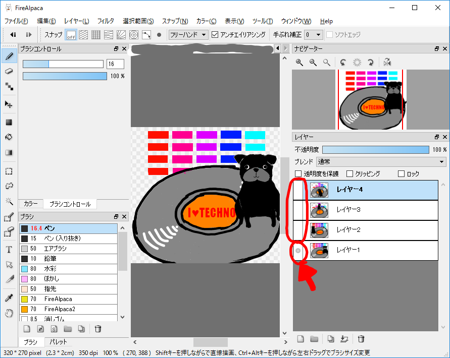450x358 pixels.
Task: Select the rectangular Selection tool
Action: (x=9, y=171)
